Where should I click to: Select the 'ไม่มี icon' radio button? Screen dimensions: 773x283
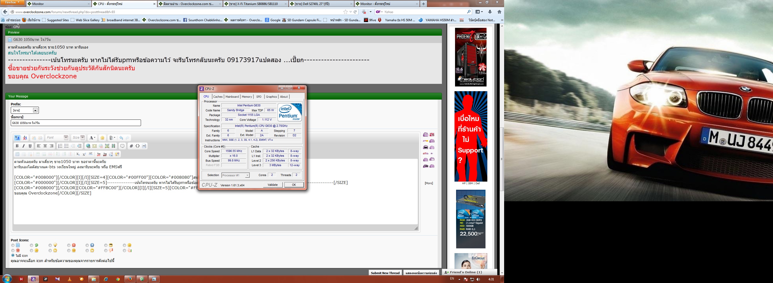tap(13, 255)
